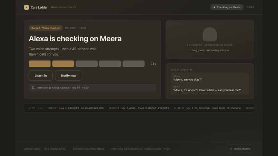This screenshot has width=278, height=156.
Task: Click the second filled progress segment
Action: click(63, 64)
